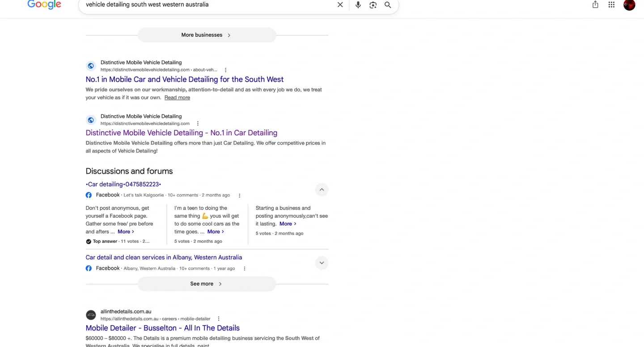
Task: Open the three-dot menu for about-veh... result
Action: [225, 70]
